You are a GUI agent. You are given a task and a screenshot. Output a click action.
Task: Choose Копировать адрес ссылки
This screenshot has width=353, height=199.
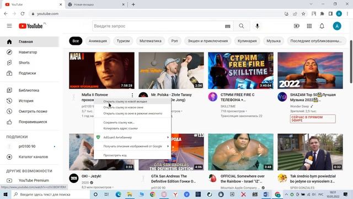pos(132,128)
